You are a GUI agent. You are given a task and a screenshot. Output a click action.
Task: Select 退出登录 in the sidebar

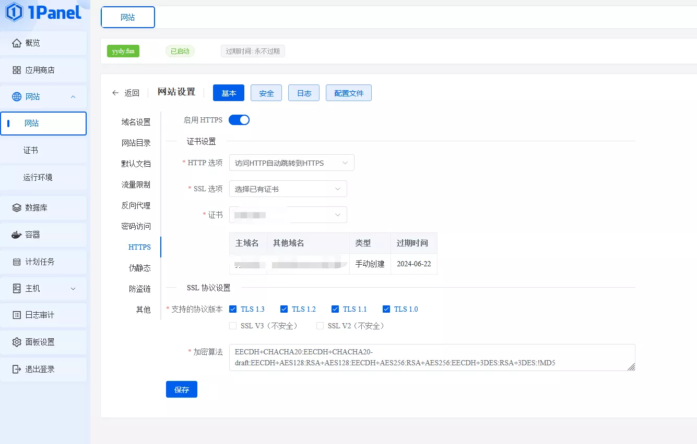(43, 369)
